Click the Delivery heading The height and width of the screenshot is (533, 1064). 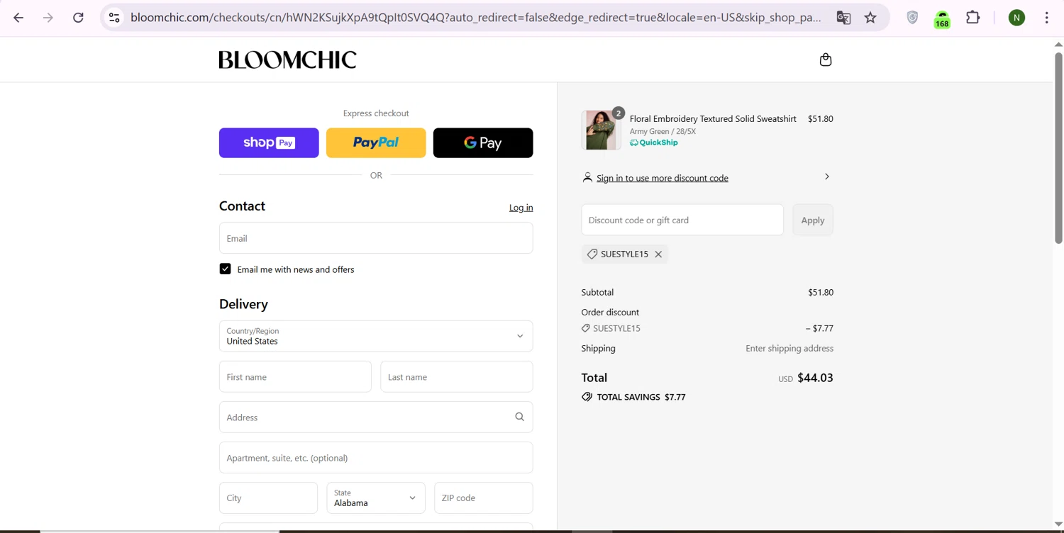pyautogui.click(x=243, y=304)
